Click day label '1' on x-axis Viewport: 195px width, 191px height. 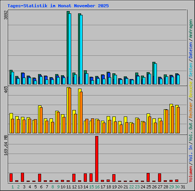point(13,187)
